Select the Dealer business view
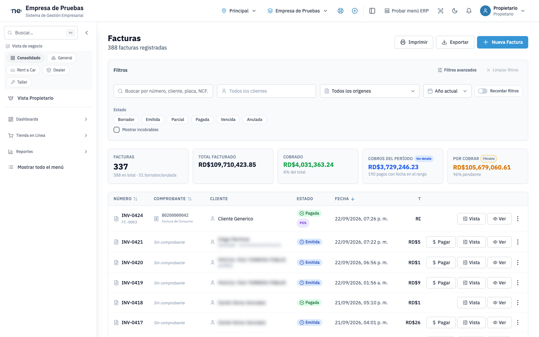The image size is (539, 337). pos(56,70)
